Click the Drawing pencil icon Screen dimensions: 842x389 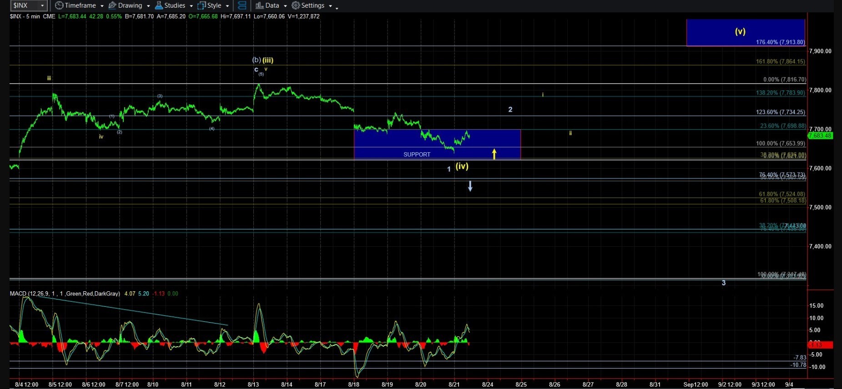tap(112, 5)
